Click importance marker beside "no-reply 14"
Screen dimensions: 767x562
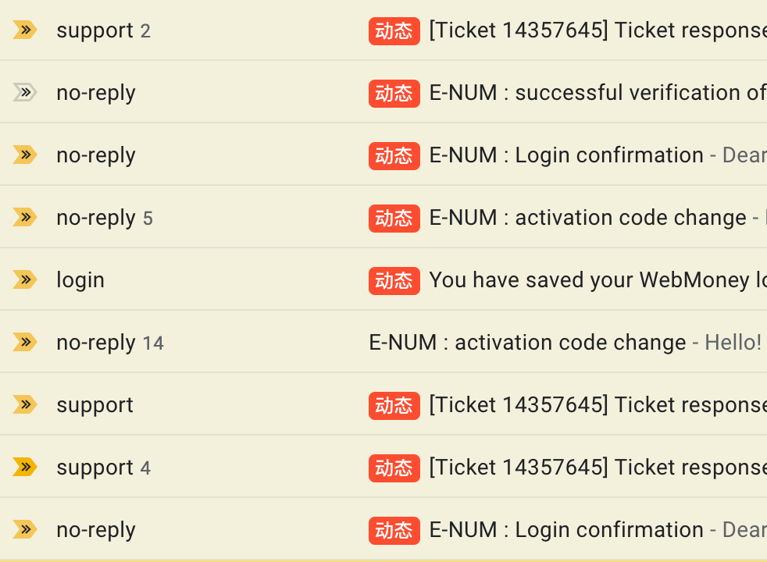25,343
